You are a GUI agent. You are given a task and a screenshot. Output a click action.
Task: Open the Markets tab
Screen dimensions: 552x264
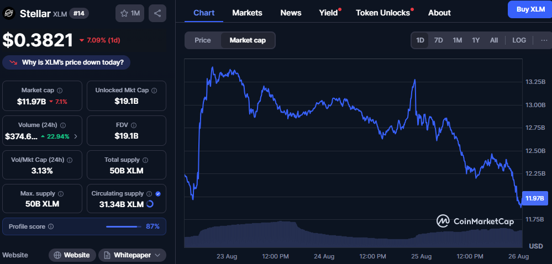tap(247, 13)
